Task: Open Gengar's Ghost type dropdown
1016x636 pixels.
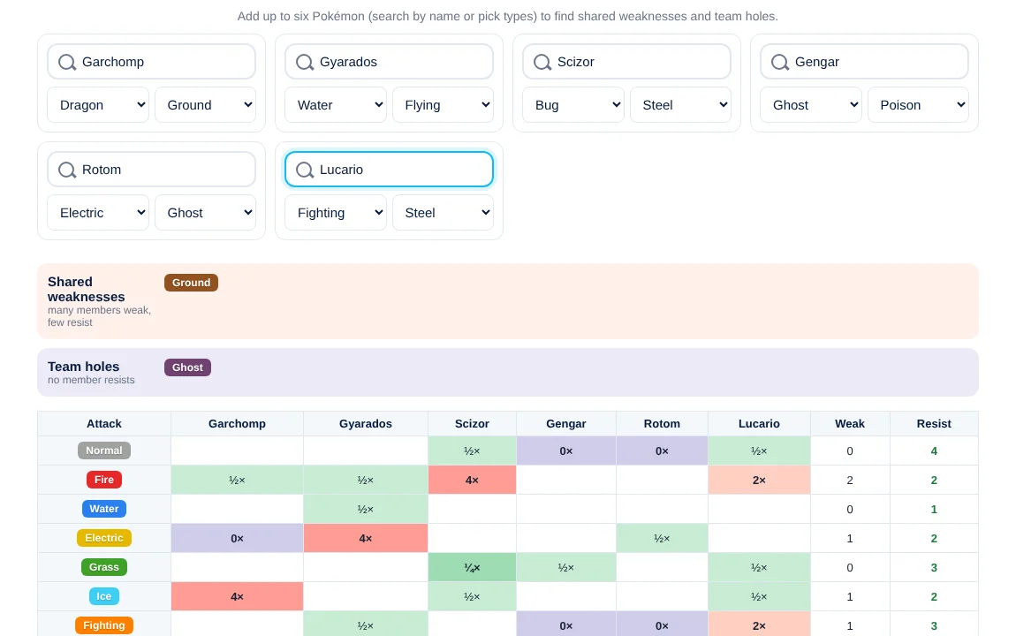Action: pyautogui.click(x=811, y=105)
